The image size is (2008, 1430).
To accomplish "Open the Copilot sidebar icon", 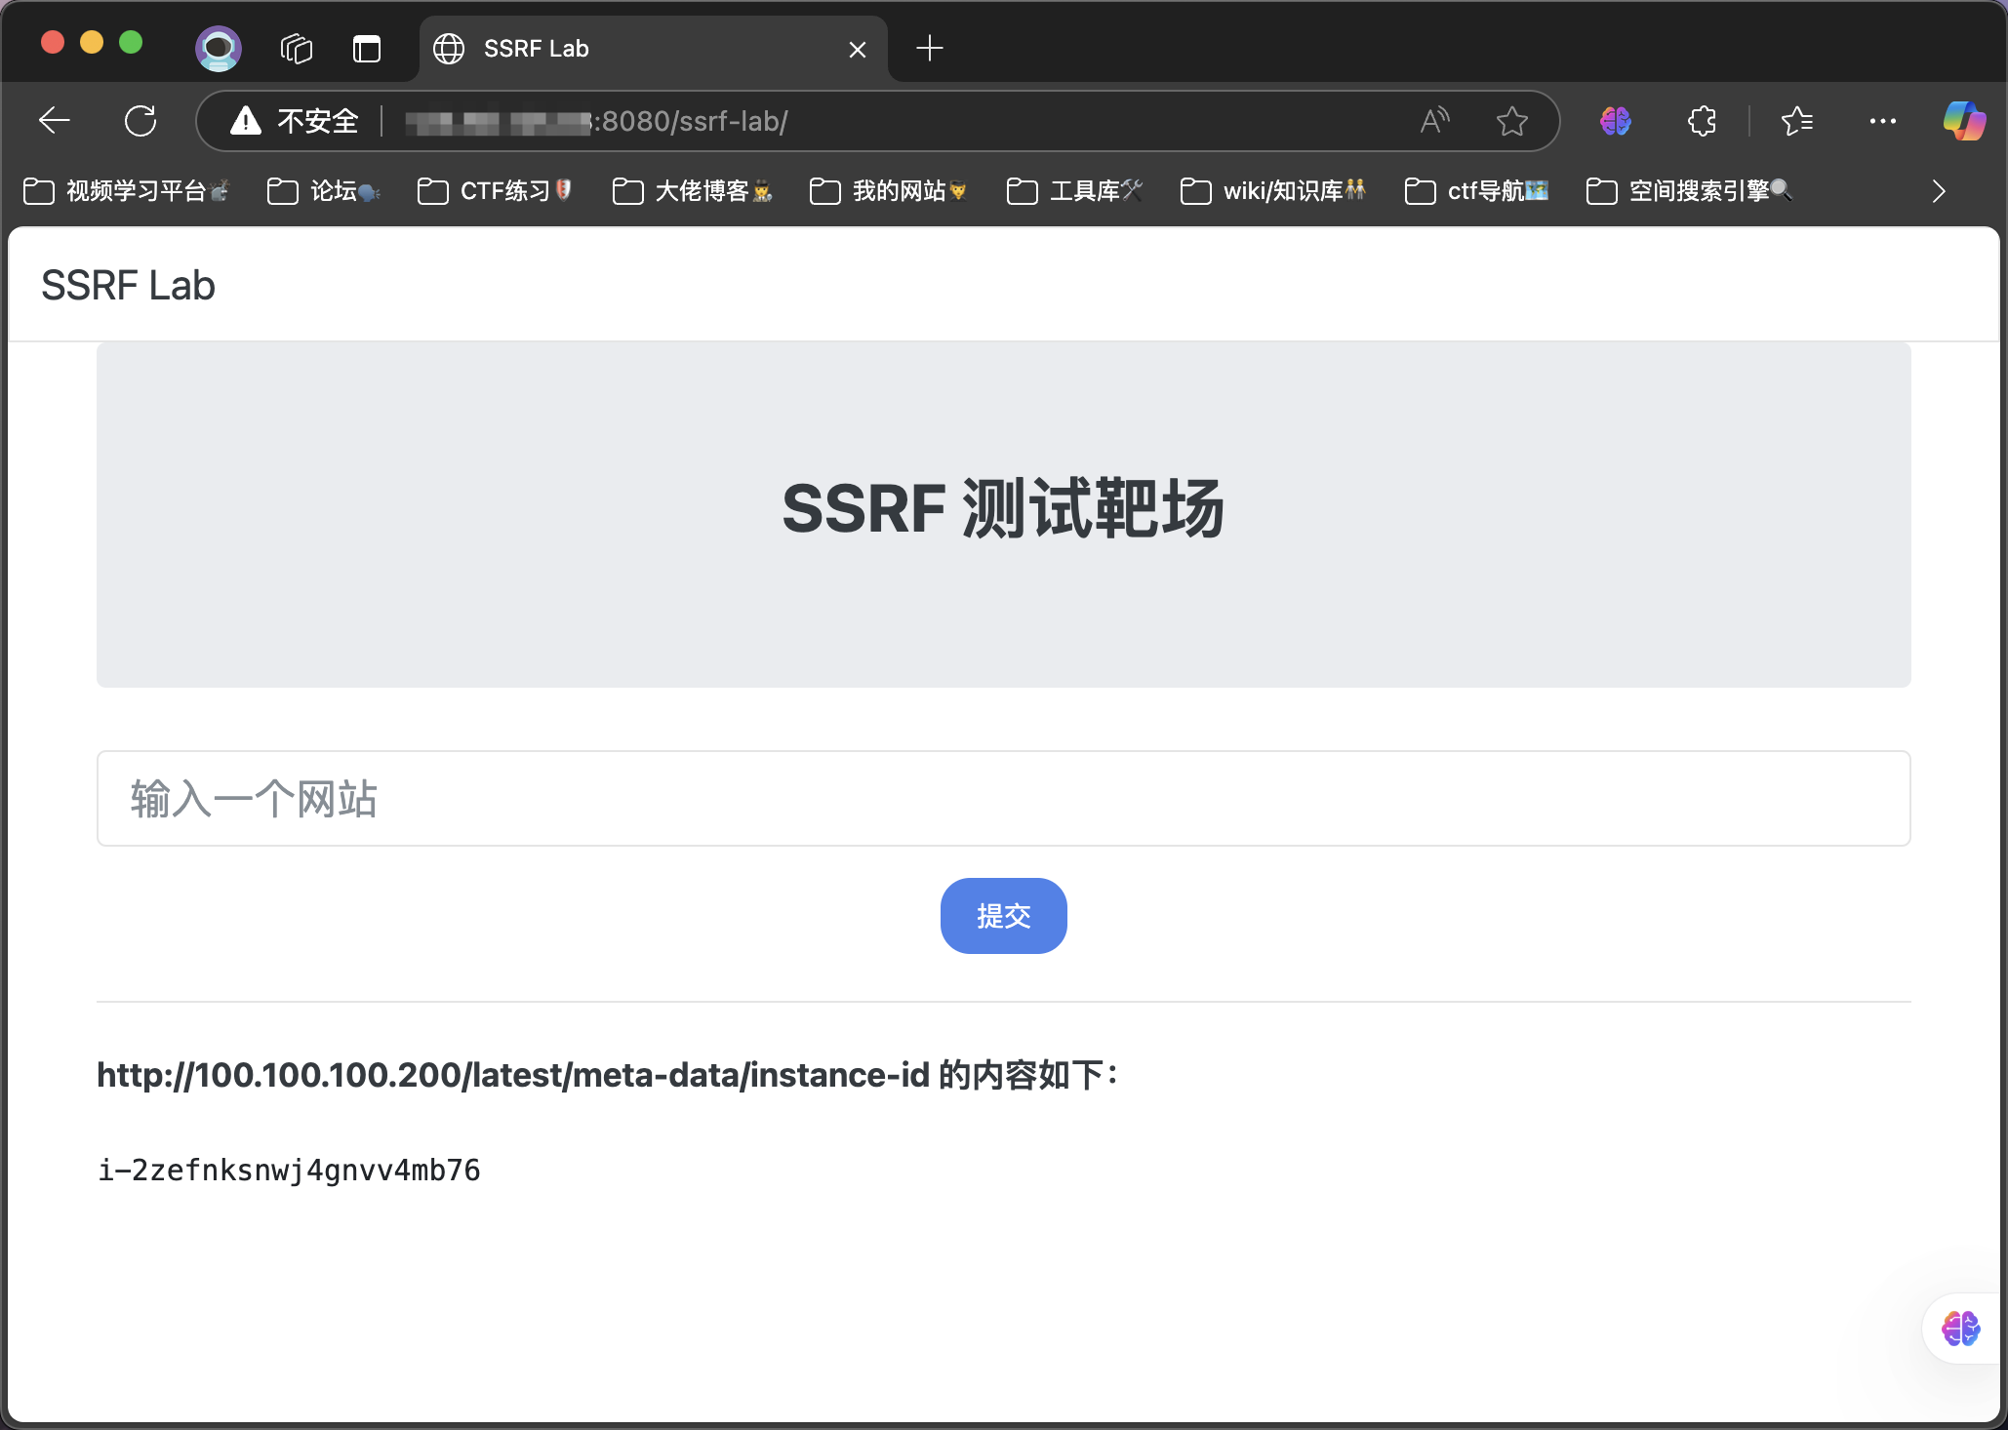I will click(x=1963, y=121).
